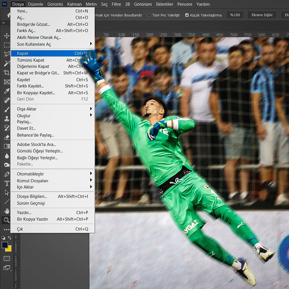289x289 pixels.
Task: Toggle Quick Mask mode icon
Action: click(x=7, y=258)
